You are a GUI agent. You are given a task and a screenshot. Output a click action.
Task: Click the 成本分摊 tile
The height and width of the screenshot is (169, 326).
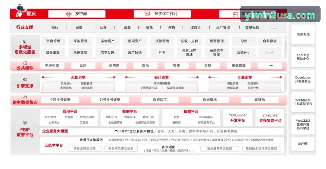point(108,52)
